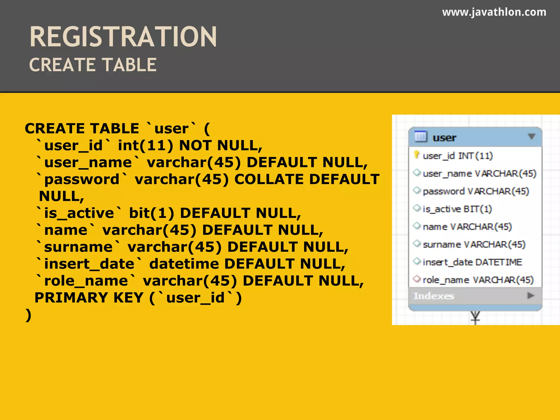Click the diamond icon beside insert_date column
560x420 pixels.
pyautogui.click(x=417, y=261)
